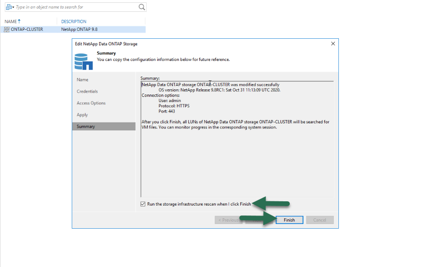Go to the Credentials wizard step
The width and height of the screenshot is (421, 267).
pyautogui.click(x=87, y=91)
